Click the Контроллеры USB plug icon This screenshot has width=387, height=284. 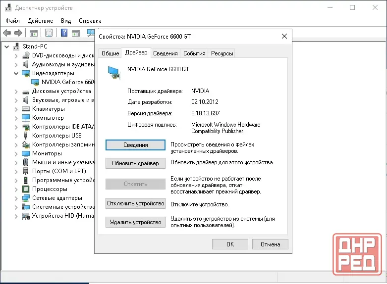pos(25,136)
